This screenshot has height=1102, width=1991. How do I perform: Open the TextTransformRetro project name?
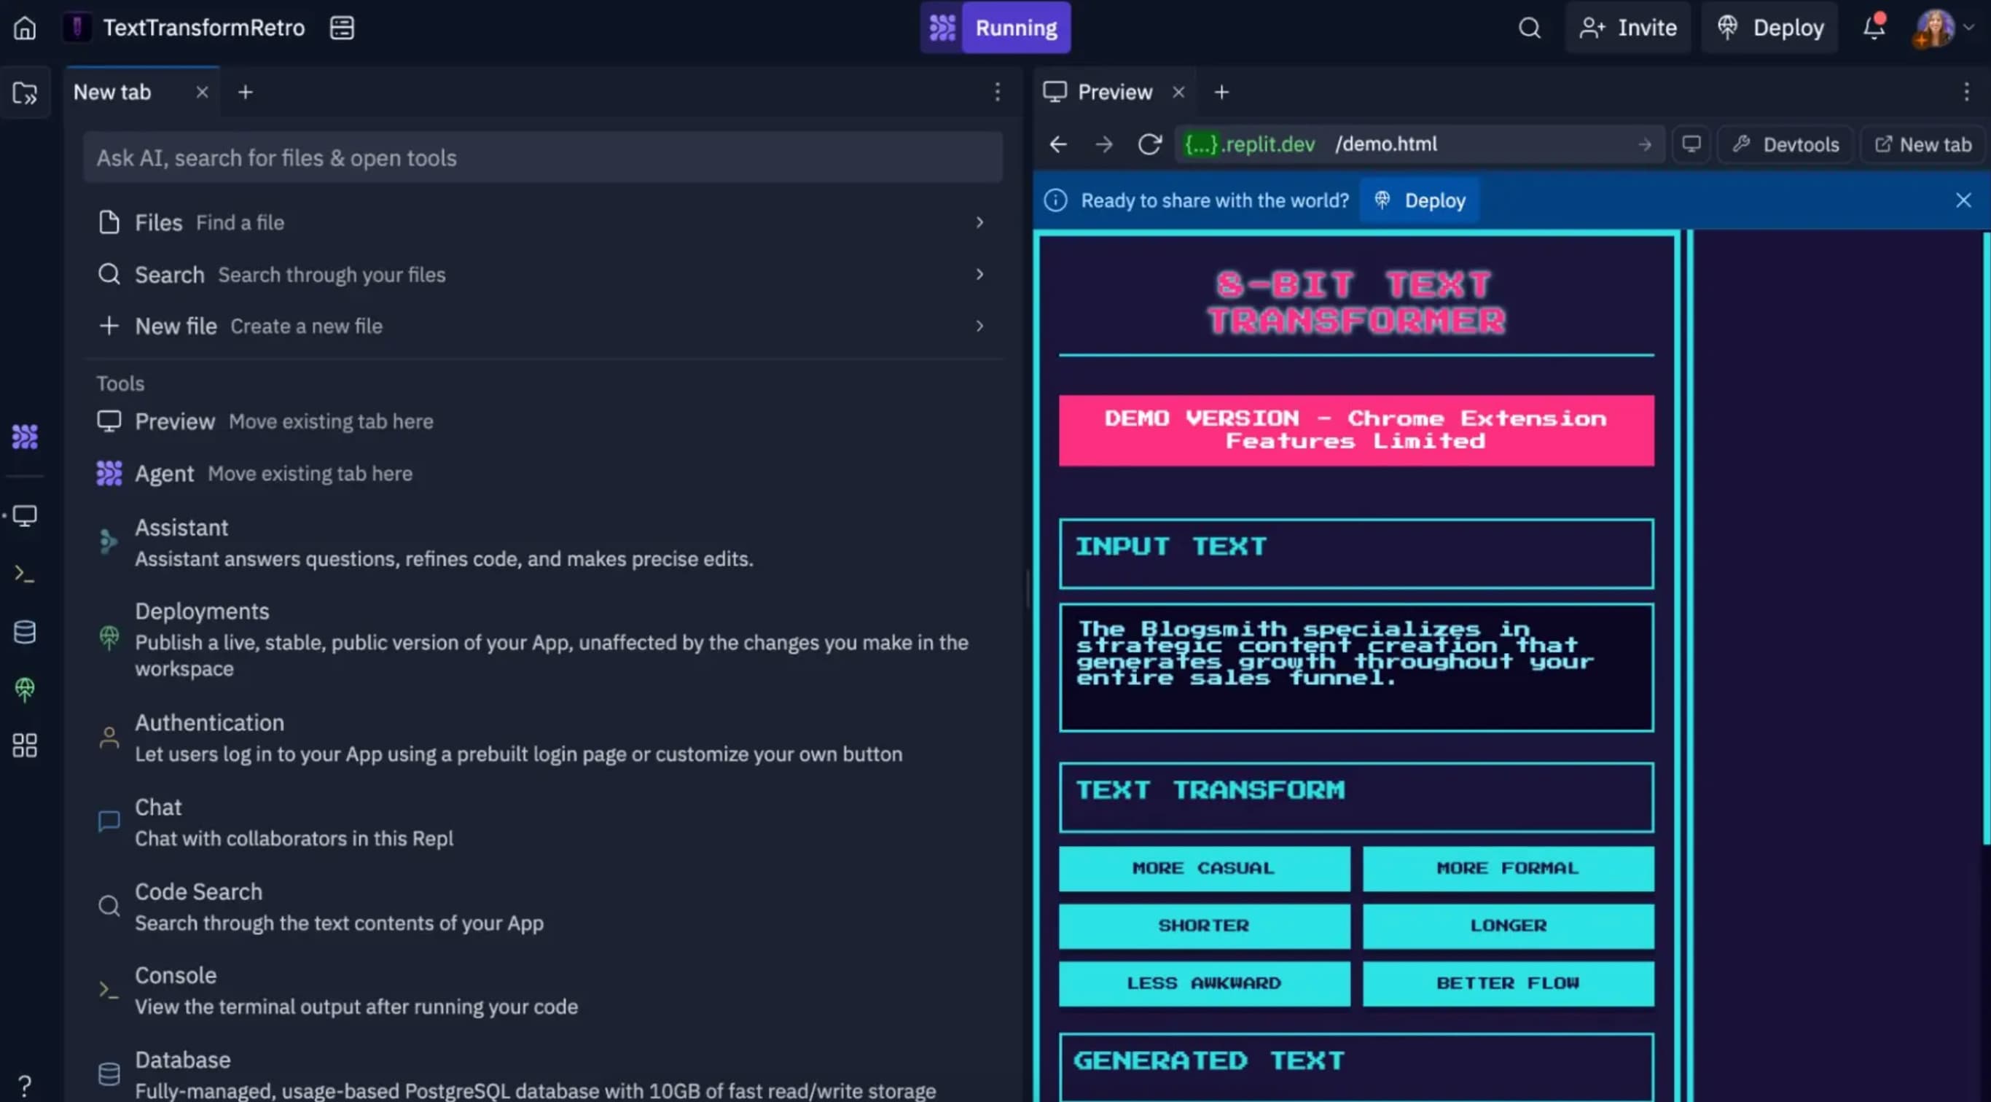click(x=203, y=28)
